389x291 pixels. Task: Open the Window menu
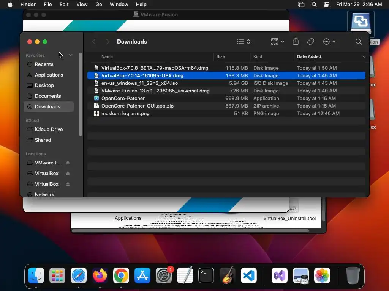click(x=119, y=5)
